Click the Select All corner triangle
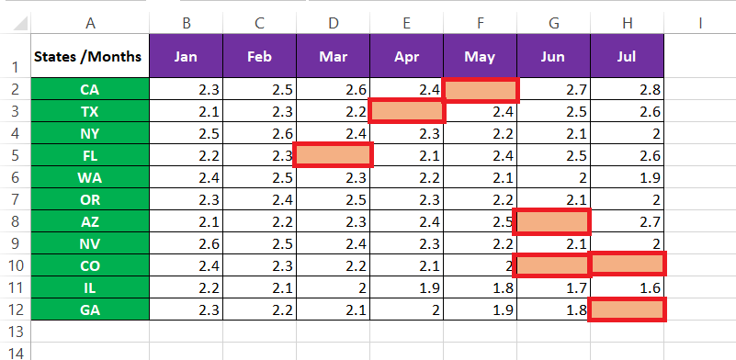 click(x=21, y=23)
